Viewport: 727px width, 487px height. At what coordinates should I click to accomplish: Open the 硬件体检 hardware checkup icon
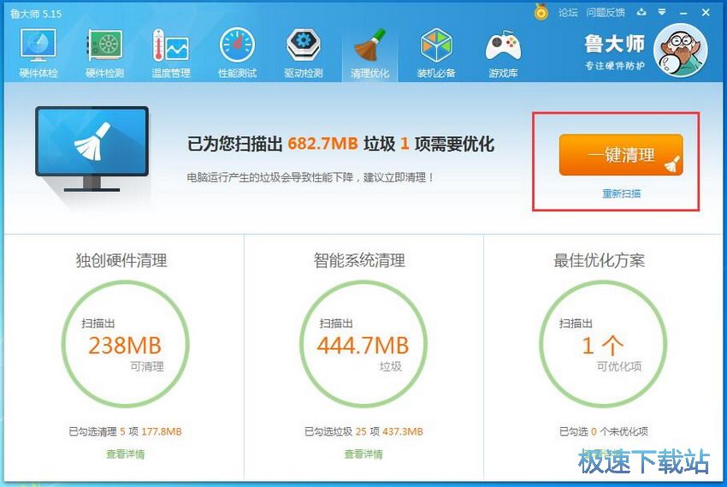pos(38,52)
